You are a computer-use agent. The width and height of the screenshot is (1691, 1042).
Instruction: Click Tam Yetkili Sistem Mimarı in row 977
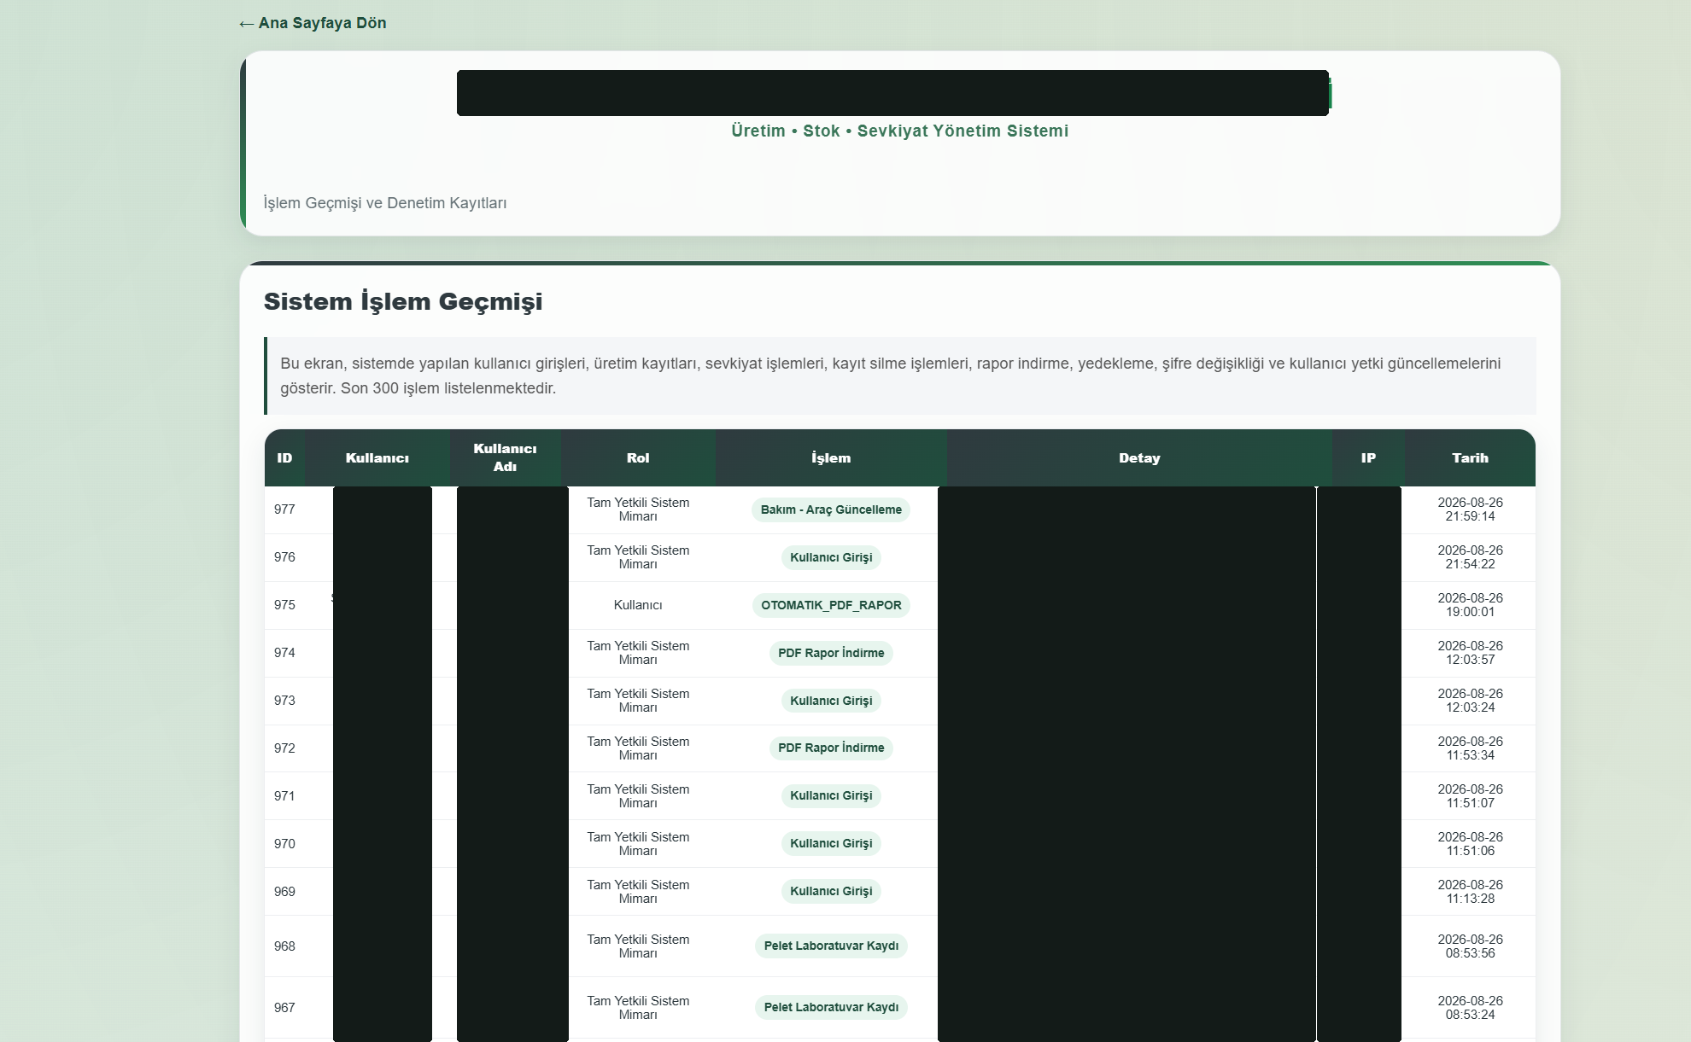pyautogui.click(x=638, y=509)
